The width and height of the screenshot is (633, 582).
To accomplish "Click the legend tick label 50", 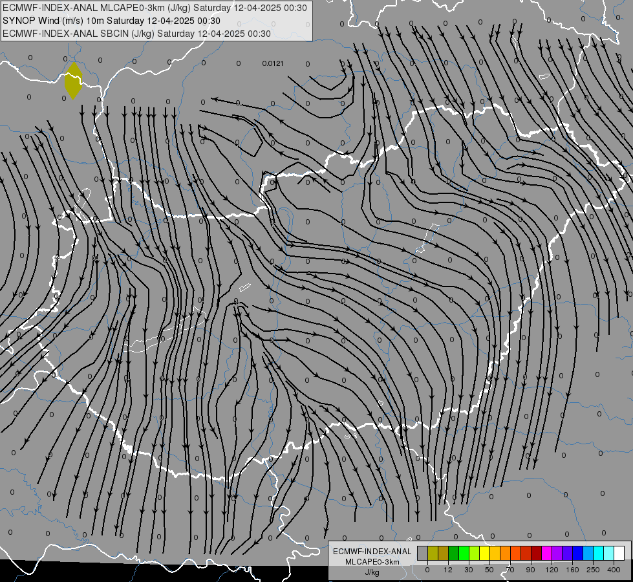I will pos(489,570).
